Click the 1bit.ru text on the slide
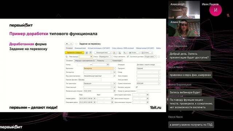The height and width of the screenshot is (131, 233). tap(155, 108)
